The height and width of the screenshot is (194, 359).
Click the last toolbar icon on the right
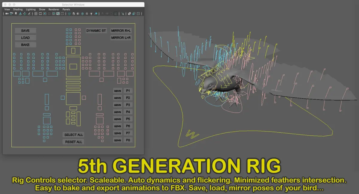click(x=138, y=13)
